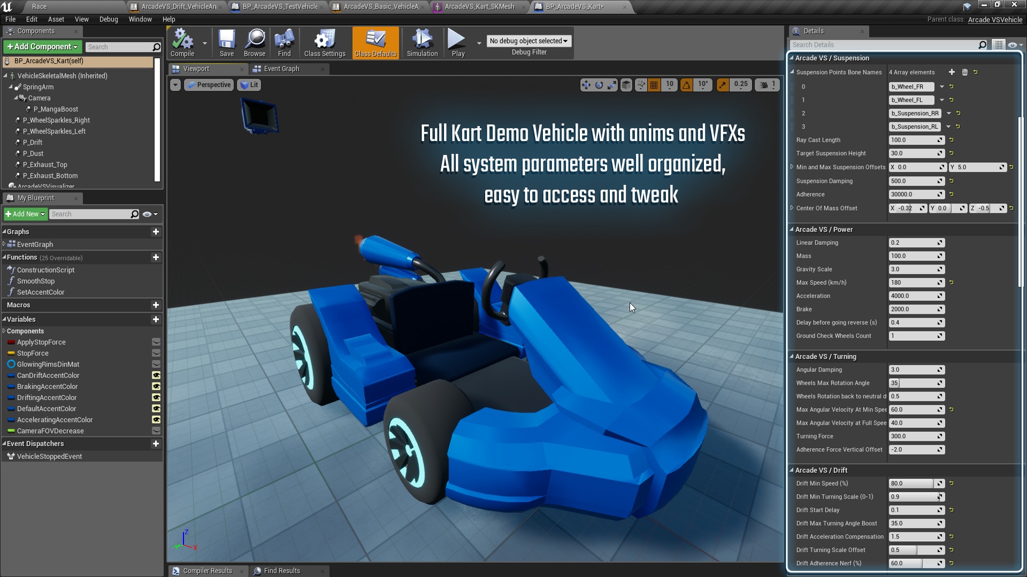Open the Arcade VSVehicle parent class link
This screenshot has height=577, width=1027.
996,19
